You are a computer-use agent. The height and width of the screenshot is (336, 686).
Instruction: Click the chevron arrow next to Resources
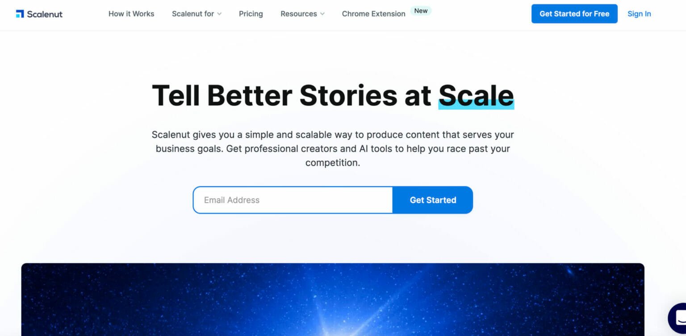tap(322, 14)
